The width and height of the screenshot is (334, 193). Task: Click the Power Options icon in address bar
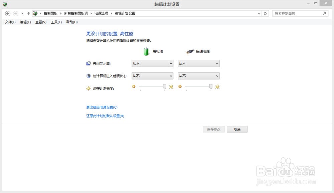[x=35, y=13]
